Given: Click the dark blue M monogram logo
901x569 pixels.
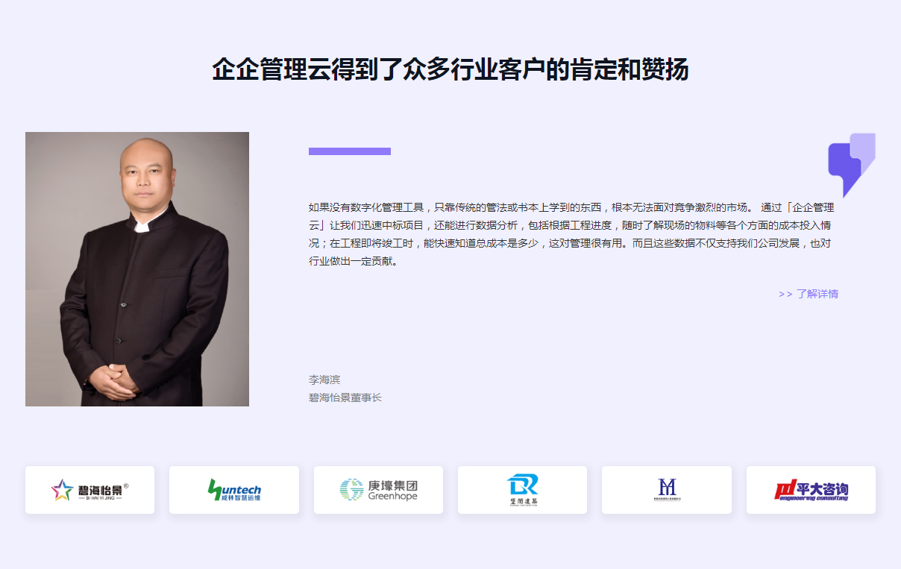Looking at the screenshot, I should [x=667, y=489].
